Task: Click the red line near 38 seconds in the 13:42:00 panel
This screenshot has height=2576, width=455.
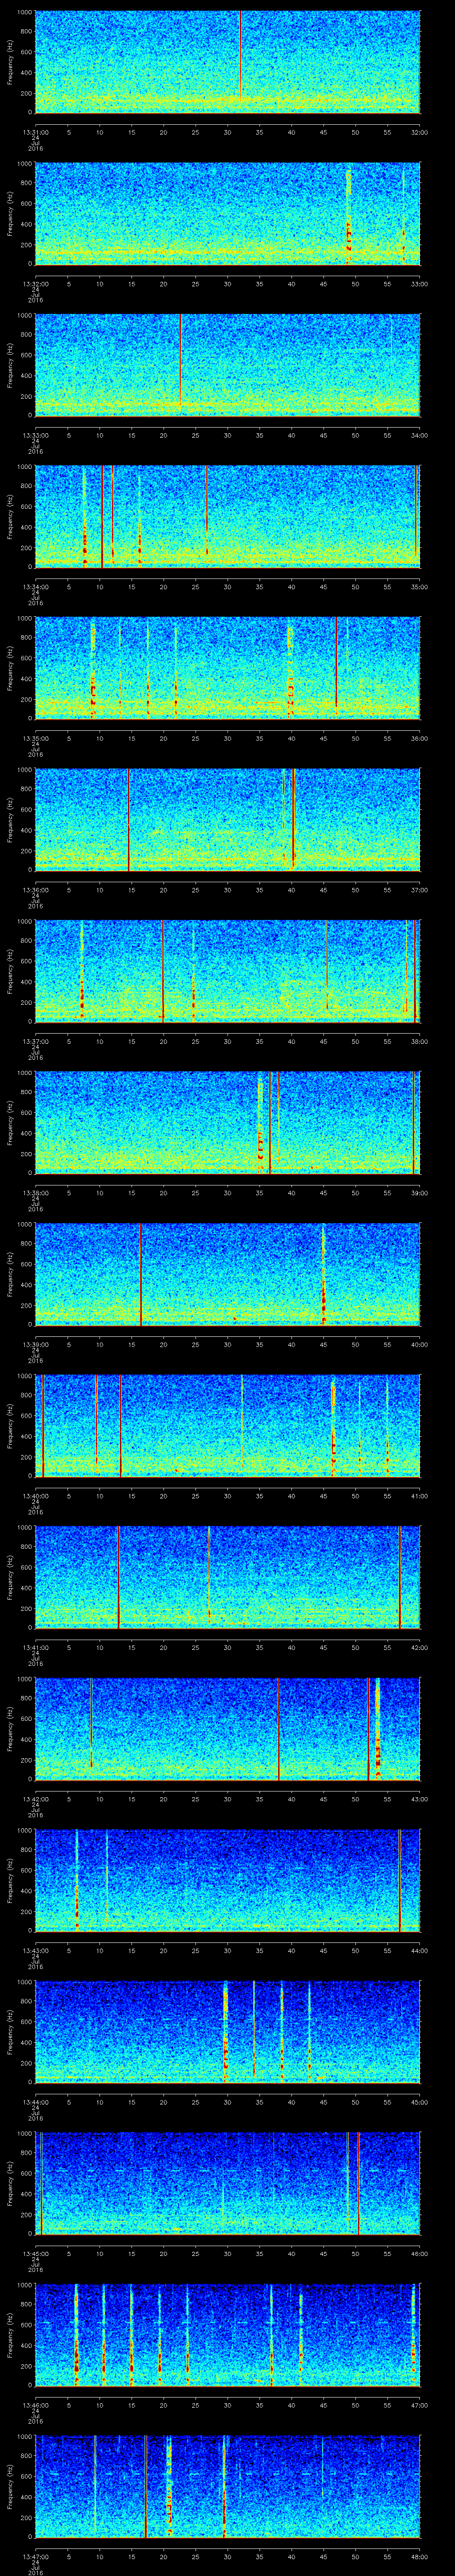Action: click(x=278, y=1729)
